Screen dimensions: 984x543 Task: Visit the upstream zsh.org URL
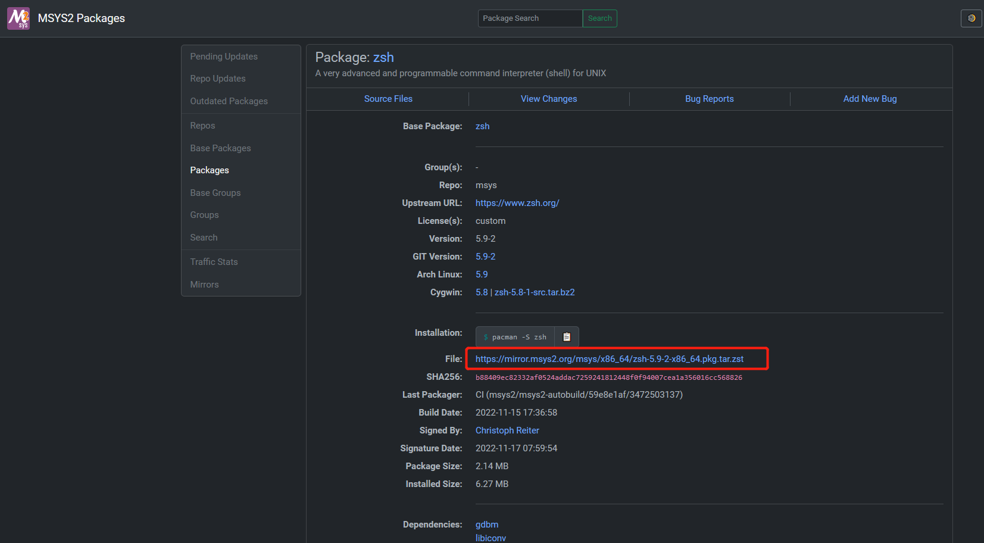(x=517, y=202)
